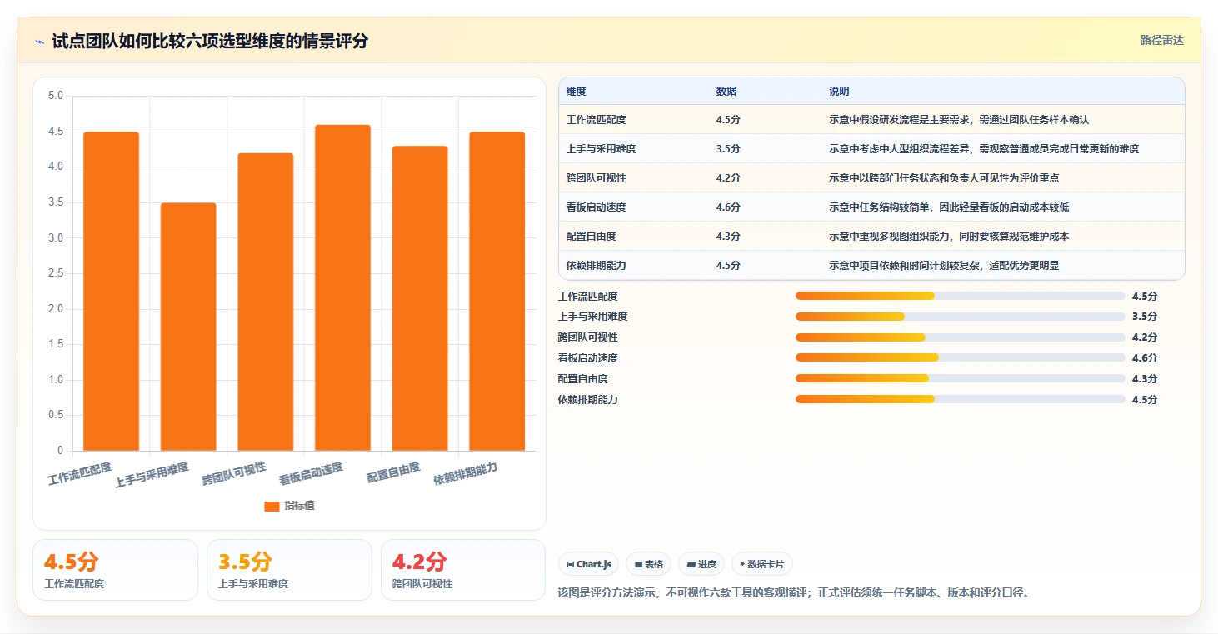Viewport: 1218px width, 634px height.
Task: Select the 工作流匹配度 table row name
Action: point(596,120)
